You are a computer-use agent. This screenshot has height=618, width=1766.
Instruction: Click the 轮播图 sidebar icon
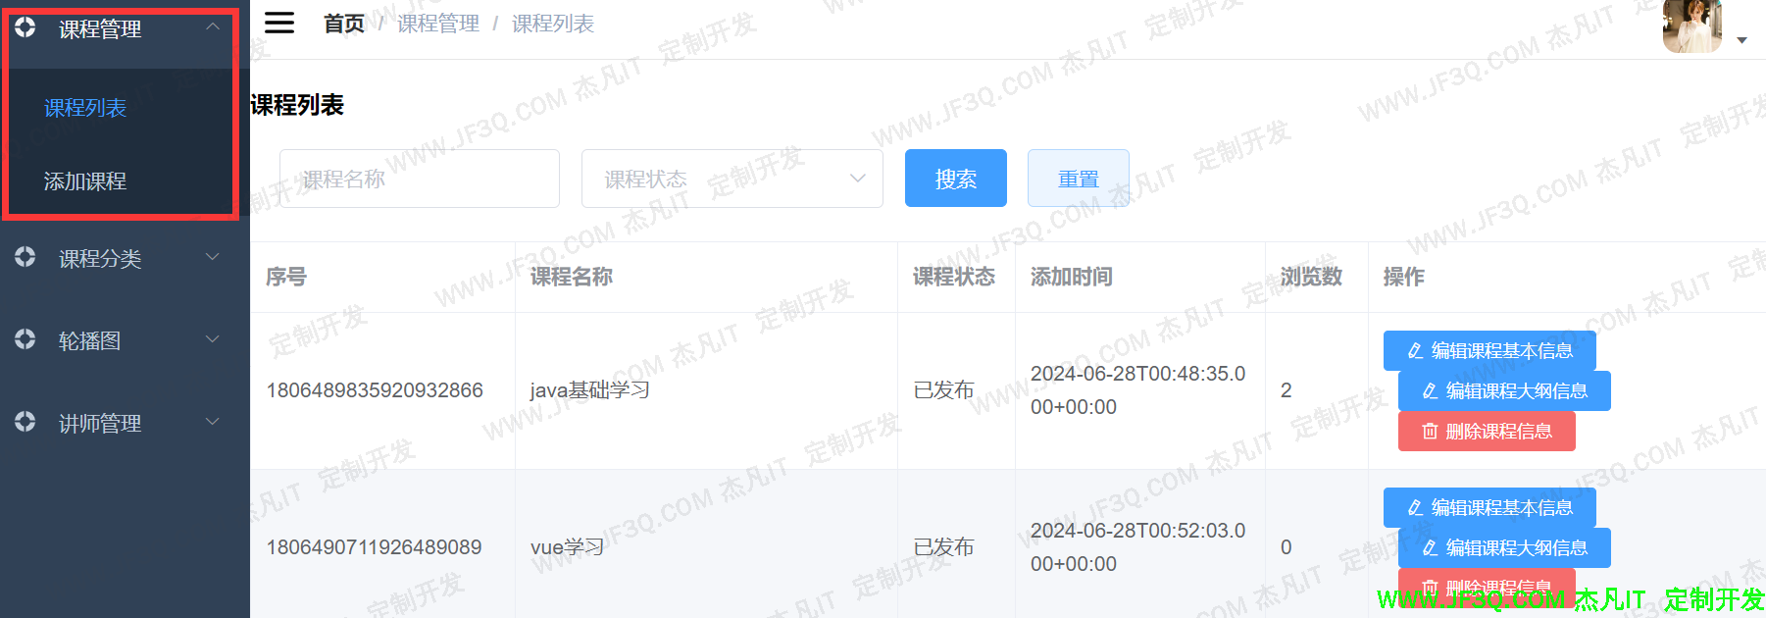(x=25, y=339)
